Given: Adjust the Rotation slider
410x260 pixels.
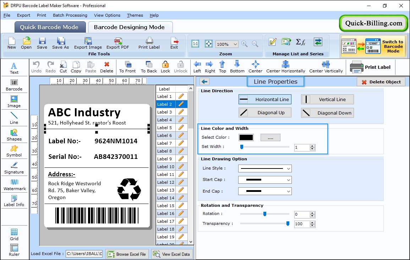Looking at the screenshot, I should coord(264,214).
